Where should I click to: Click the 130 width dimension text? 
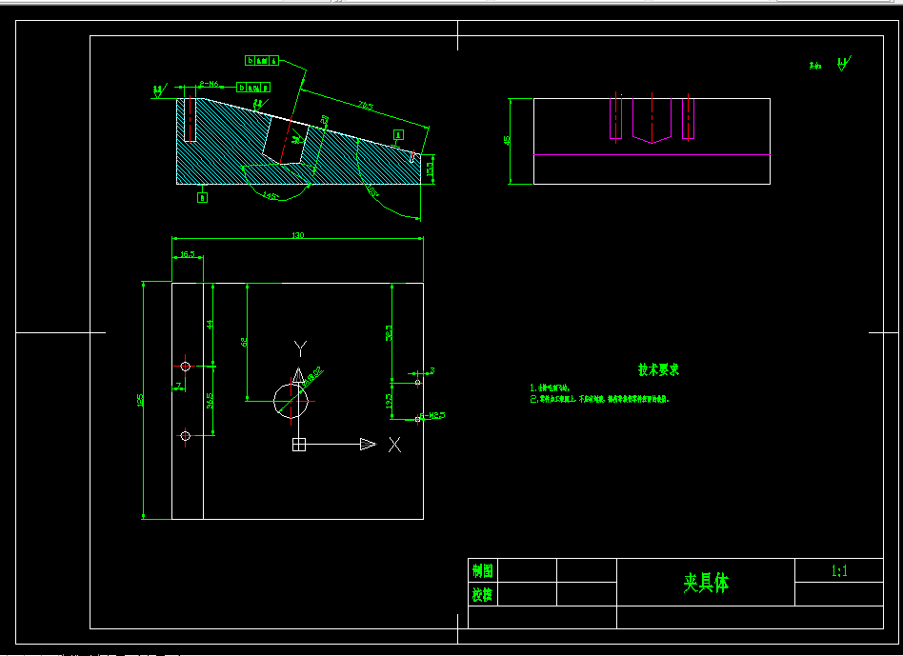tap(298, 235)
